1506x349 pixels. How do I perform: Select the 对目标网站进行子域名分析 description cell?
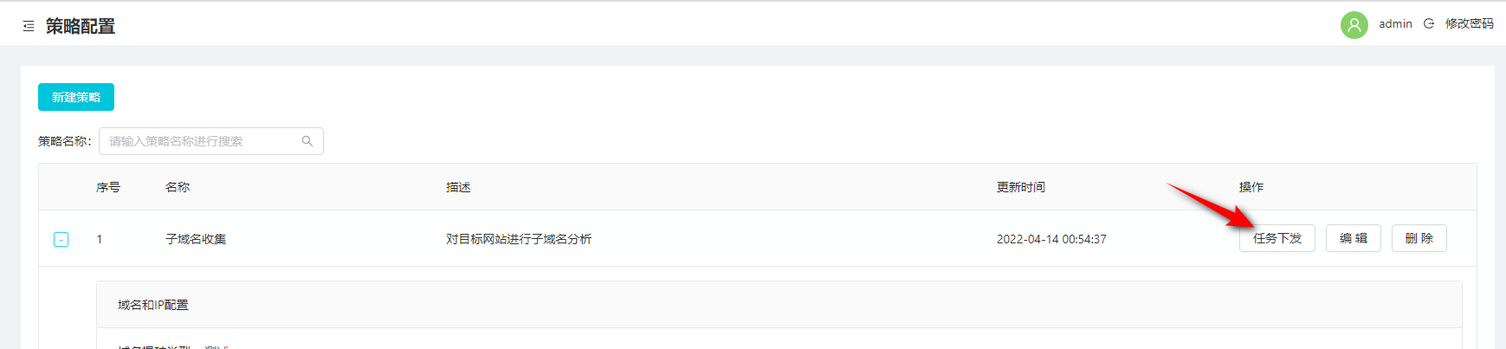click(519, 239)
